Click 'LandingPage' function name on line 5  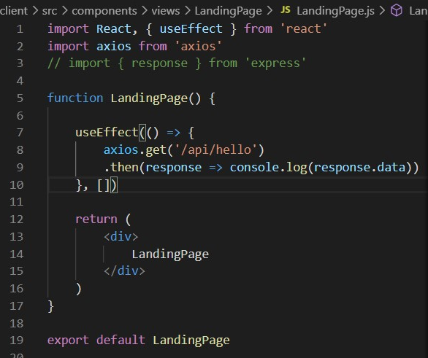click(149, 98)
